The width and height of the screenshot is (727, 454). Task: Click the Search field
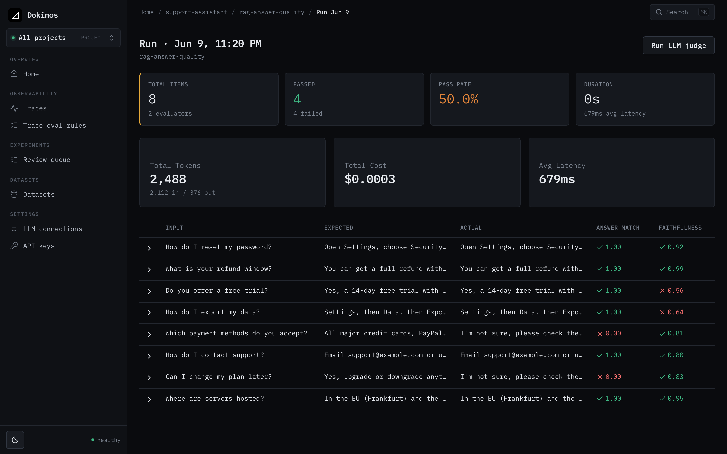[682, 12]
